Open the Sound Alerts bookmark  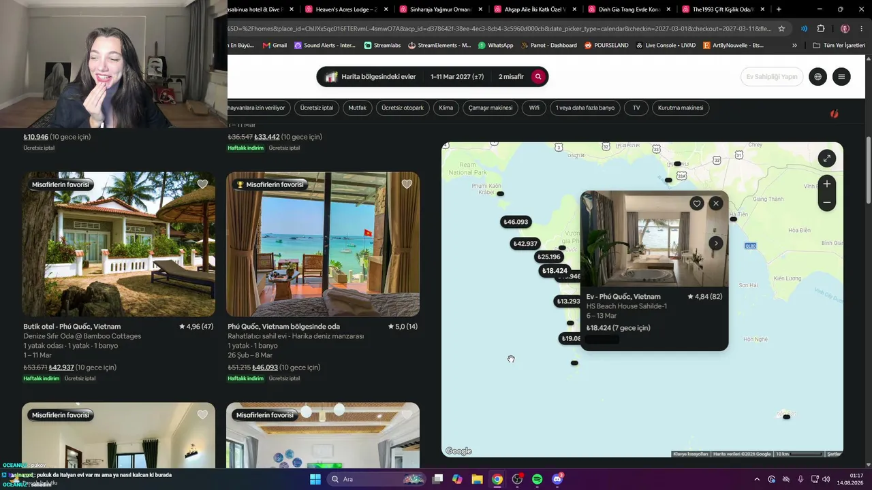(325, 46)
